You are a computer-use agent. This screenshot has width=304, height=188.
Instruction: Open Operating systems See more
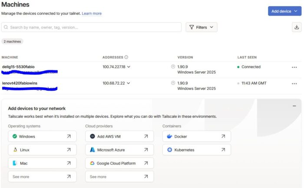tap(42, 177)
